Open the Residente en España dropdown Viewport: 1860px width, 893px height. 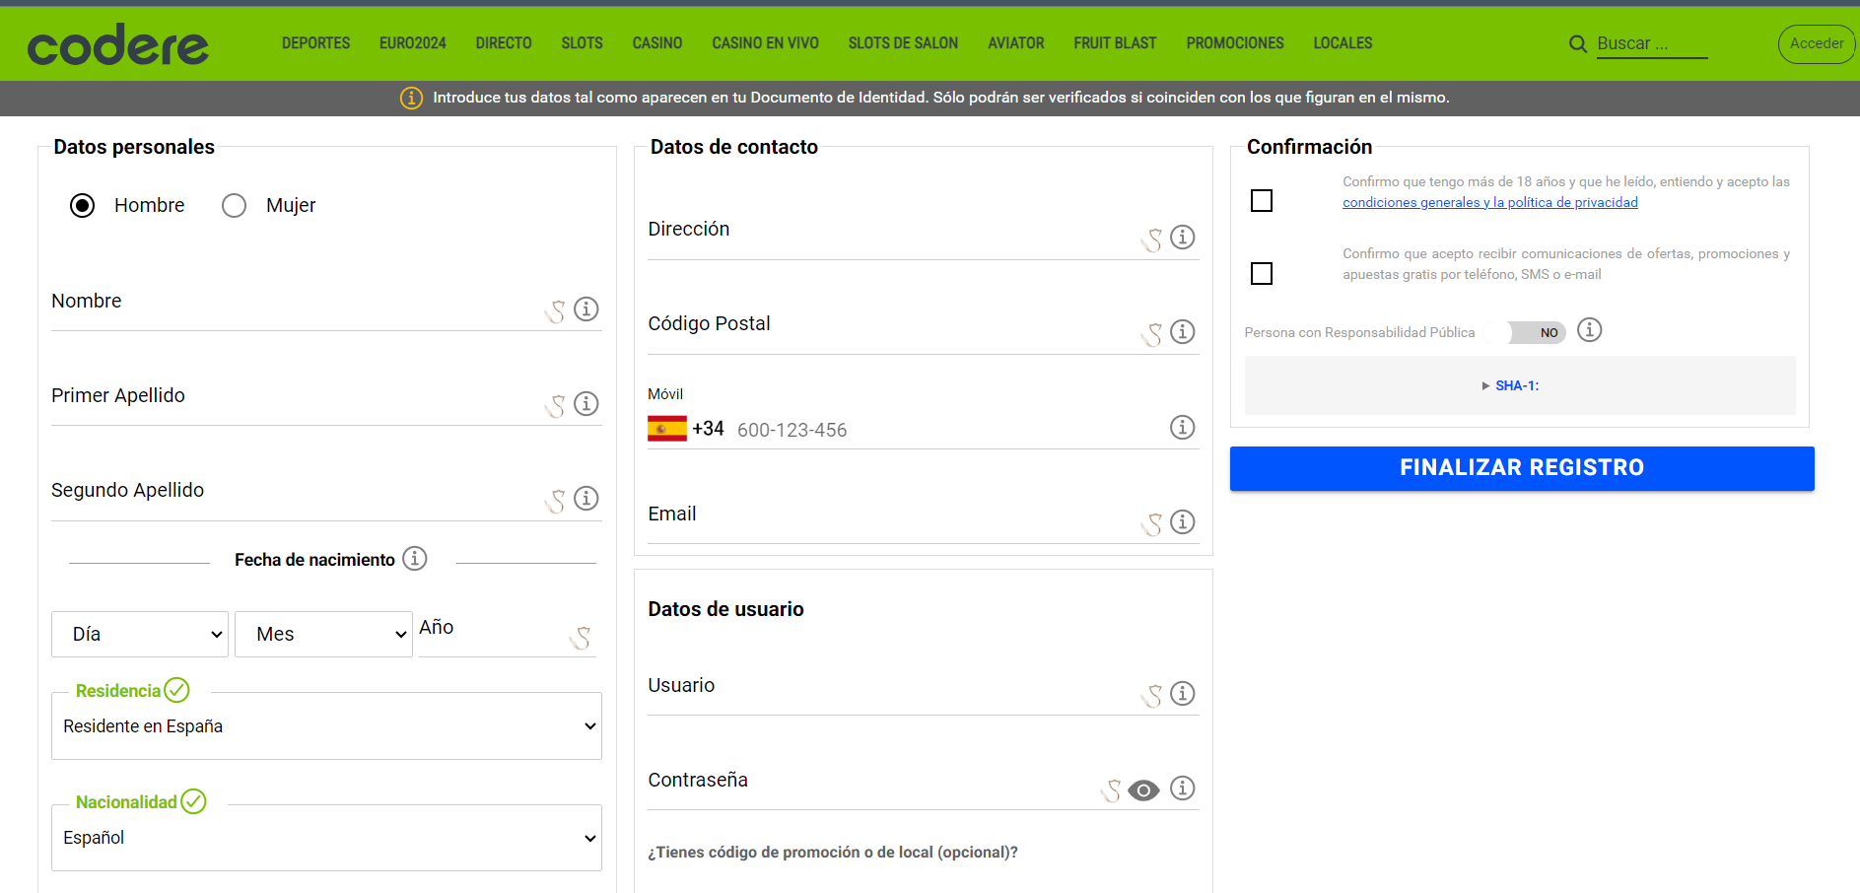click(326, 726)
